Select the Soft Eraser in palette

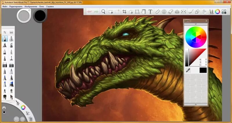click(x=11, y=65)
